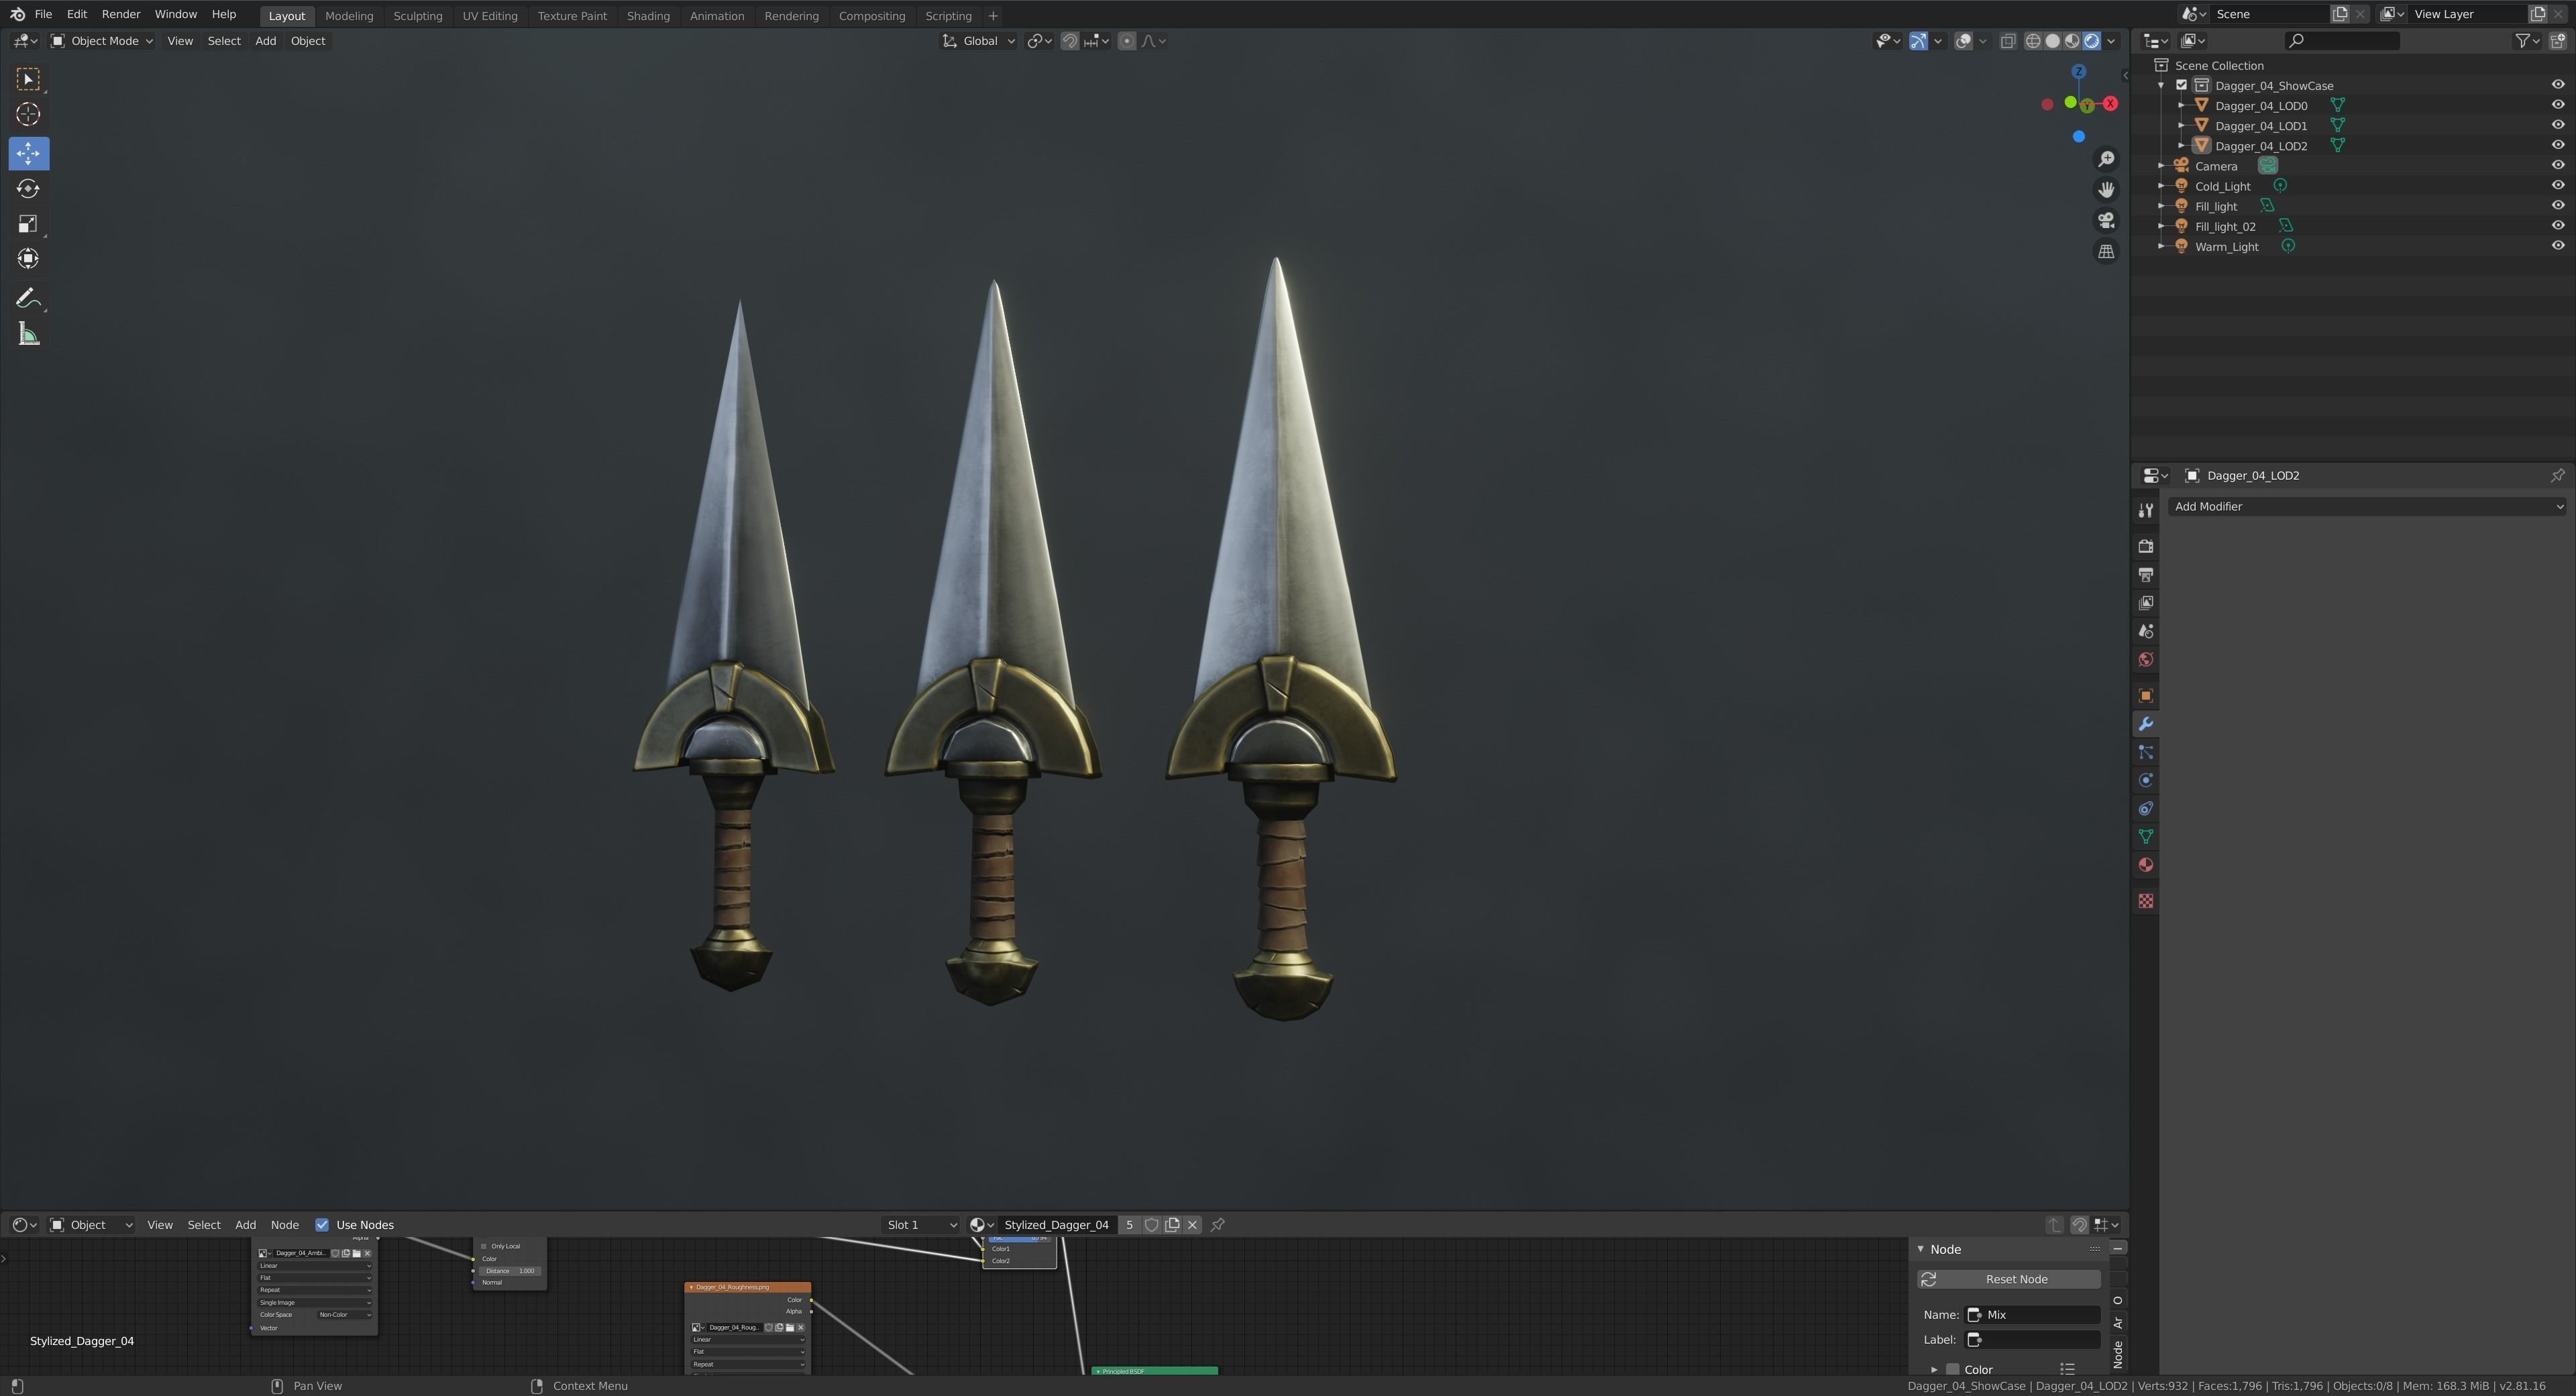The image size is (2576, 1396).
Task: Open the Texture properties tab
Action: coord(2145,901)
